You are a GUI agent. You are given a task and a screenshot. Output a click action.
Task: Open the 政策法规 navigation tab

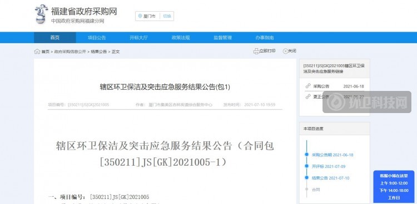click(x=181, y=38)
